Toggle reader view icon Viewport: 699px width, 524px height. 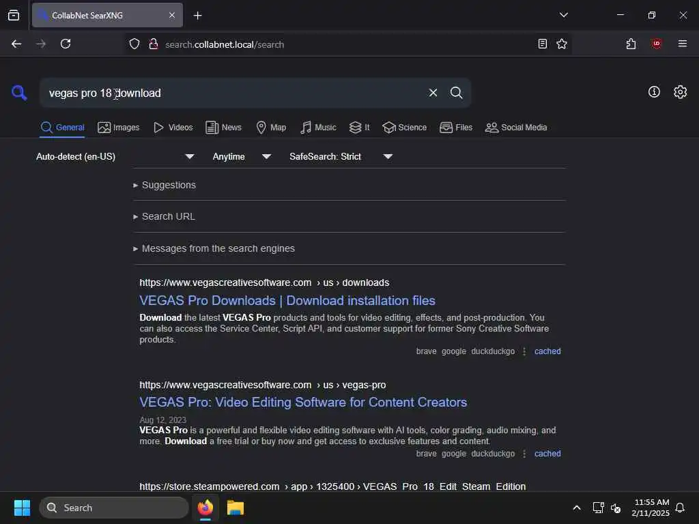click(x=543, y=44)
